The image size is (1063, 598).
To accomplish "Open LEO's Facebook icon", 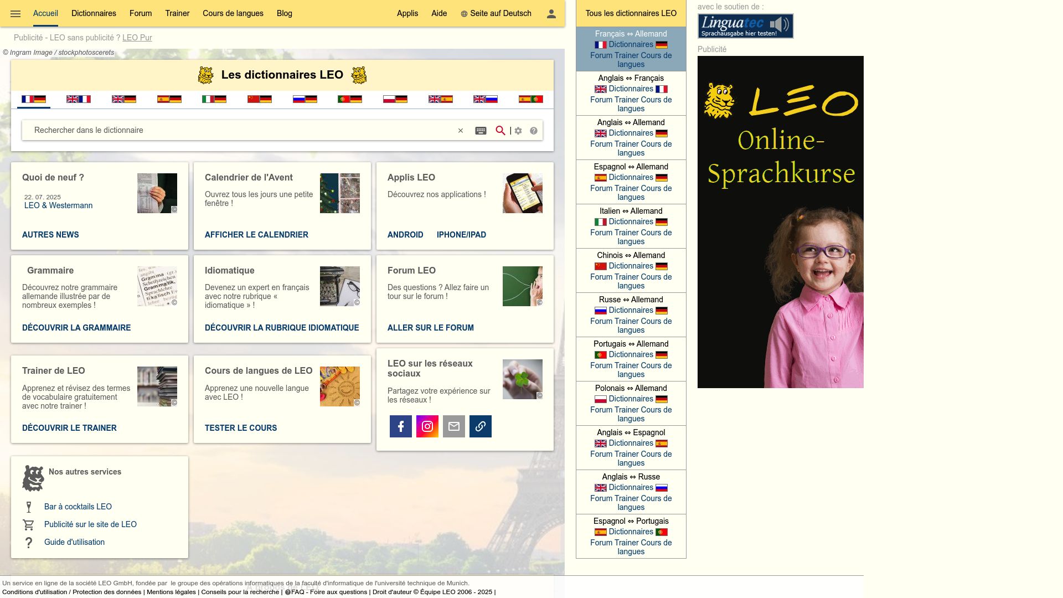I will (x=400, y=426).
